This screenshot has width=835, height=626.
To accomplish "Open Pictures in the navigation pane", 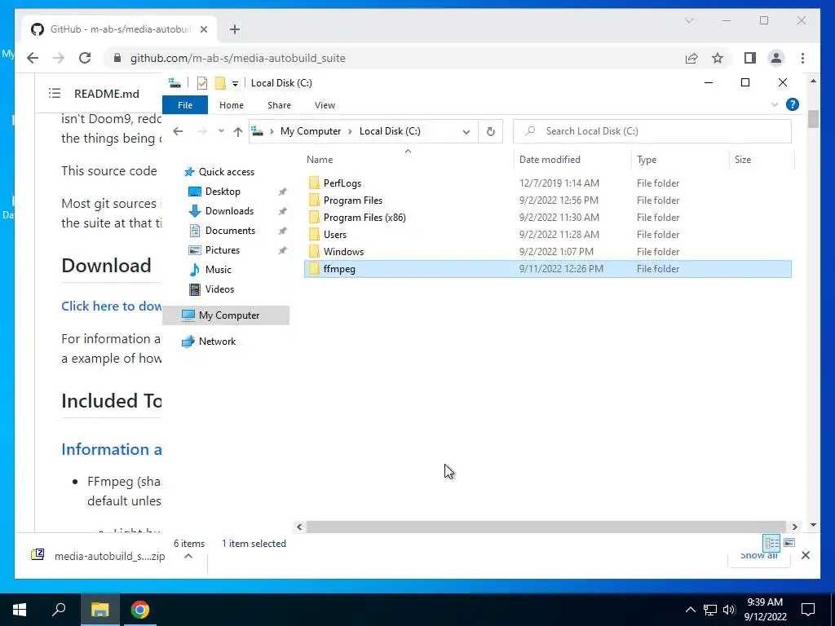I will point(222,250).
